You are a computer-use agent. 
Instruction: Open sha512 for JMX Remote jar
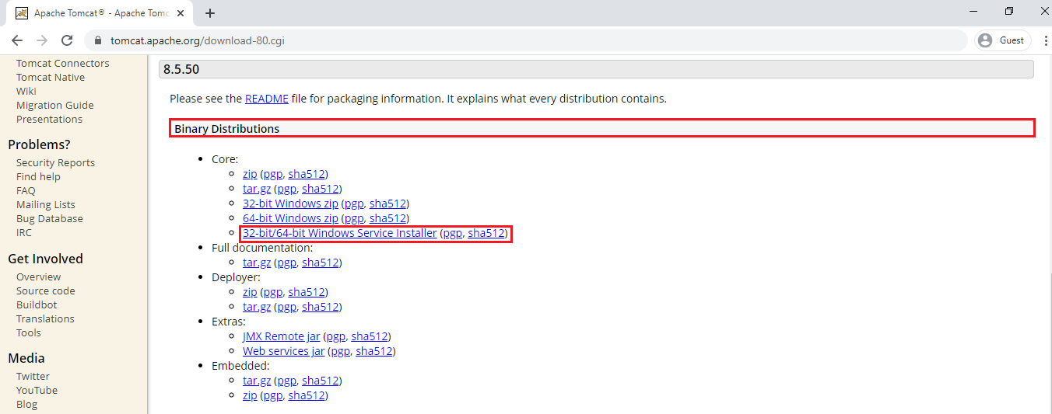coord(369,336)
